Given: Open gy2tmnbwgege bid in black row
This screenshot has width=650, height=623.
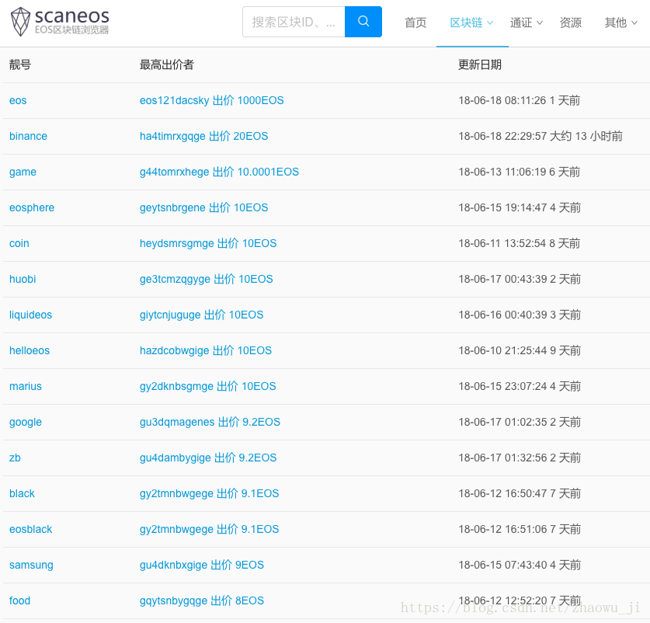Looking at the screenshot, I should click(209, 493).
